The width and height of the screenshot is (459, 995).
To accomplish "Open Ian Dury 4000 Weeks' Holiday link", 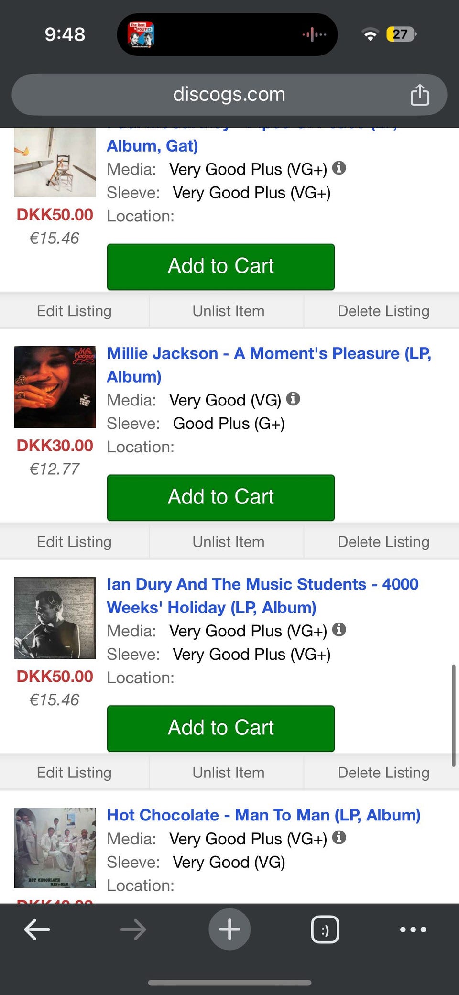I will (262, 584).
